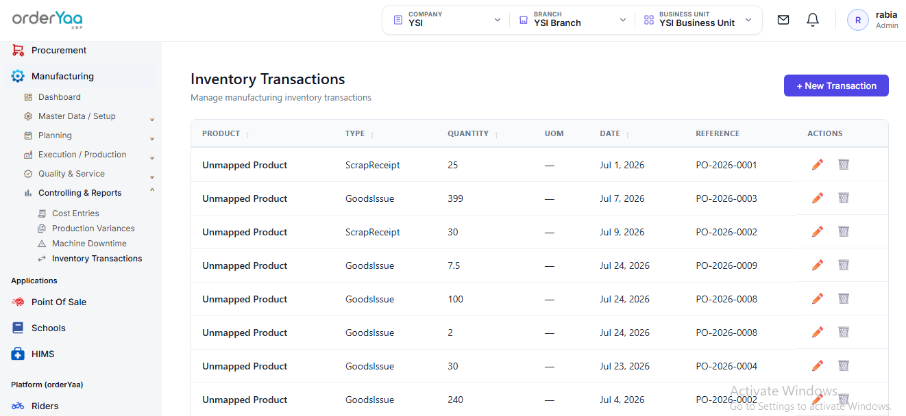Click the Point Of Sale icon
This screenshot has height=416, width=906.
pos(18,302)
